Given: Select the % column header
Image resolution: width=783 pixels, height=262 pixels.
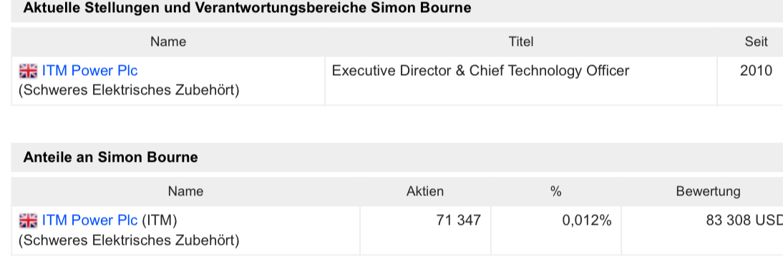Looking at the screenshot, I should click(x=556, y=191).
